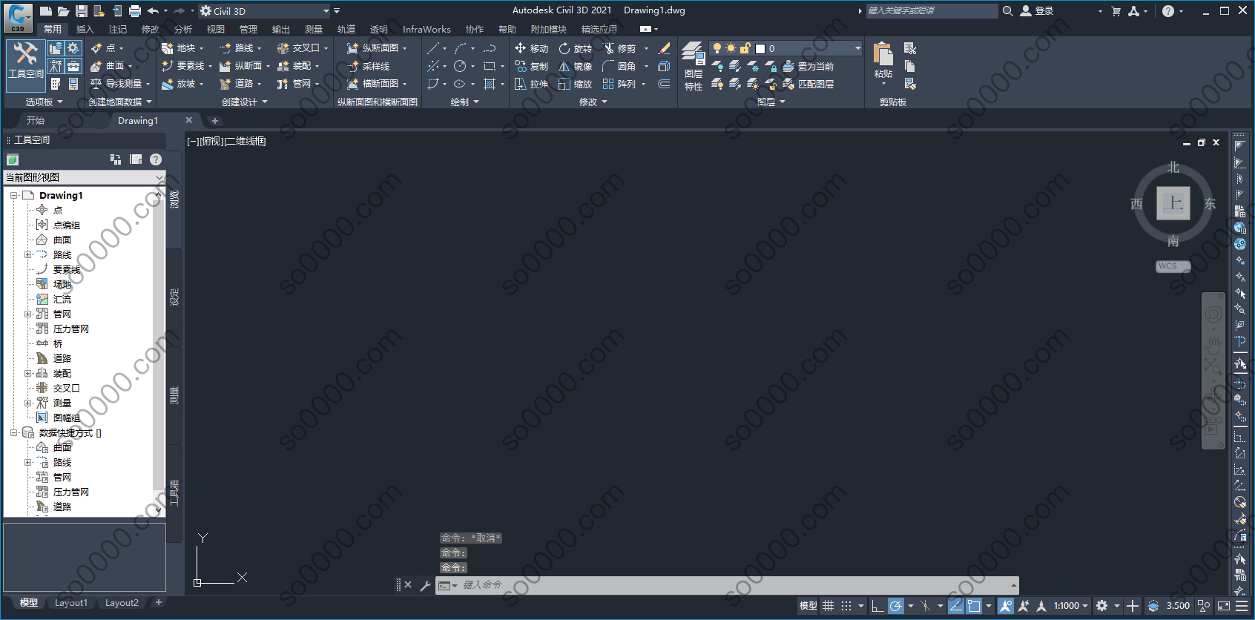Toggle annotation objects visibility in status bar
Screen dimensions: 1255x620
[1006, 606]
